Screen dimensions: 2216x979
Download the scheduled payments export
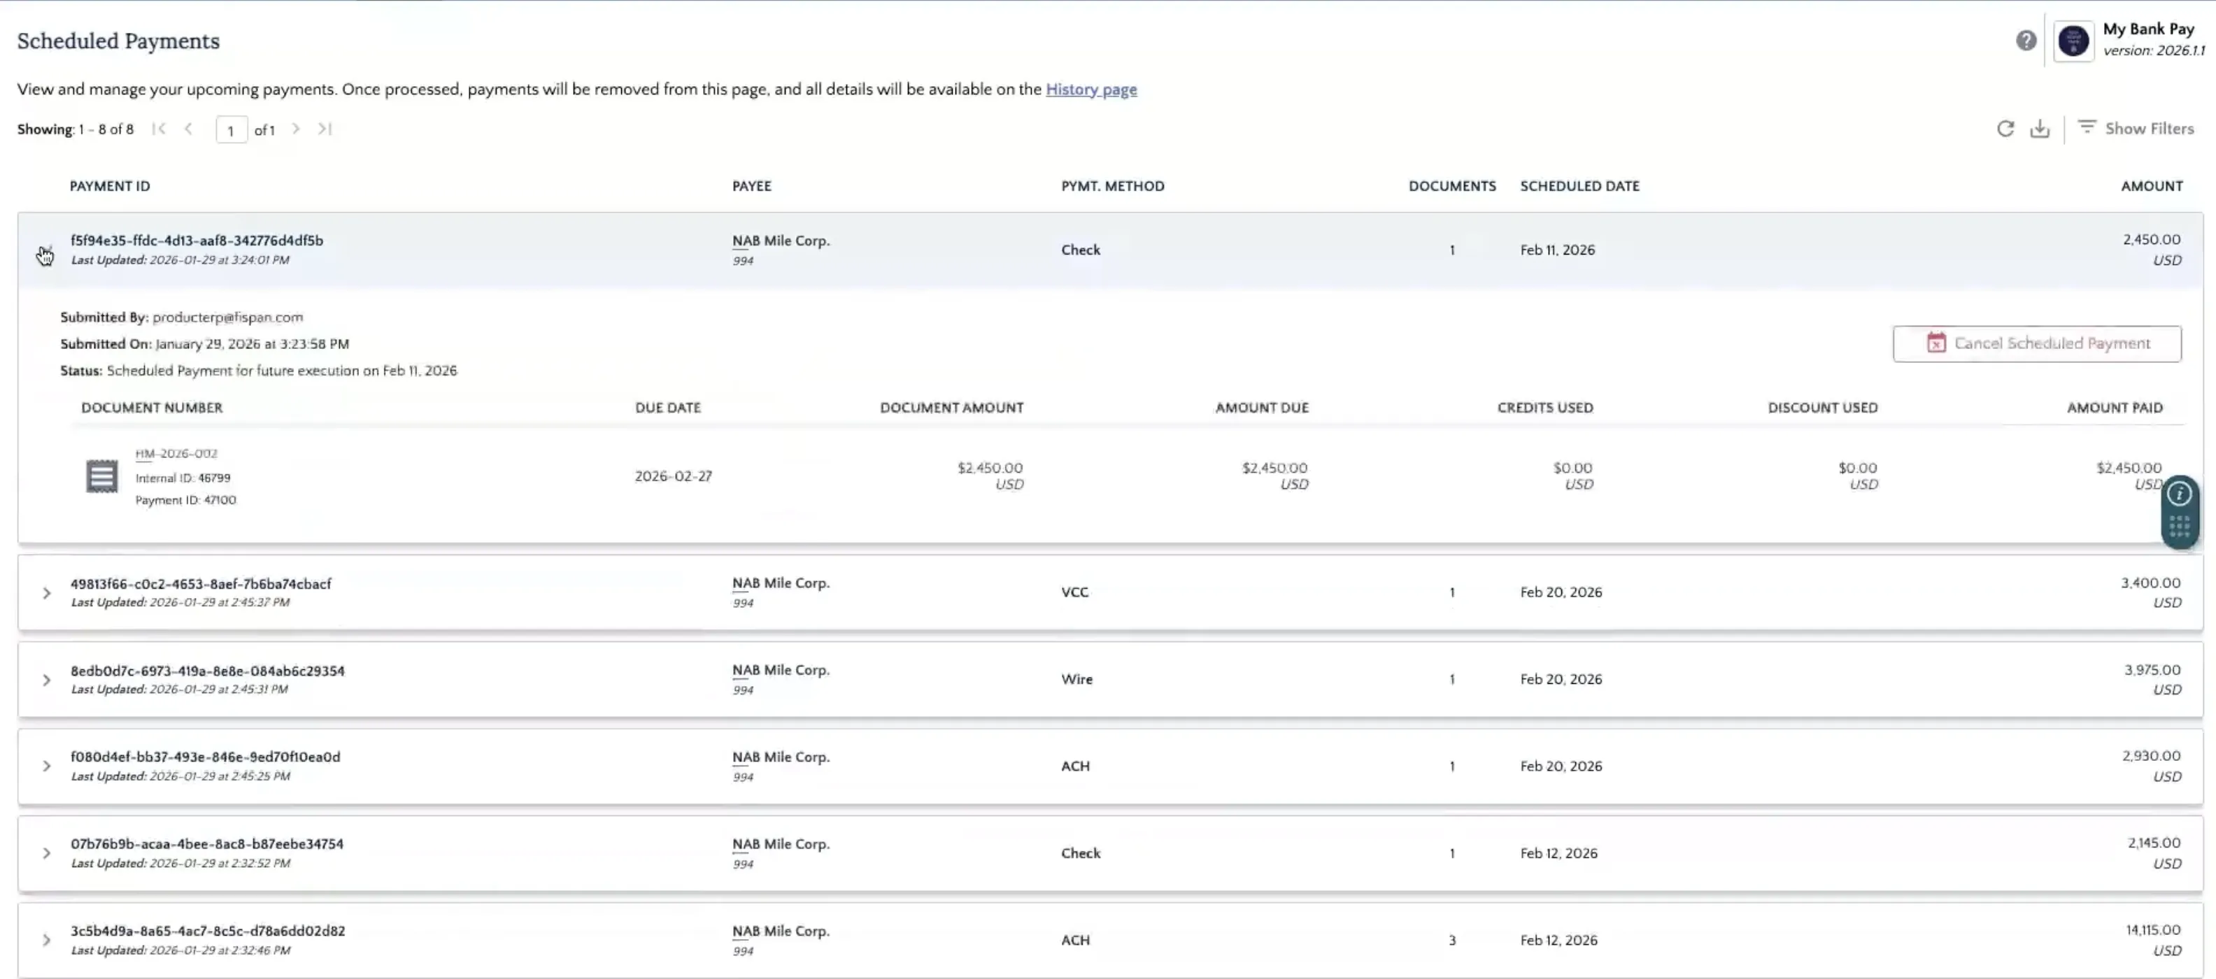tap(2040, 129)
